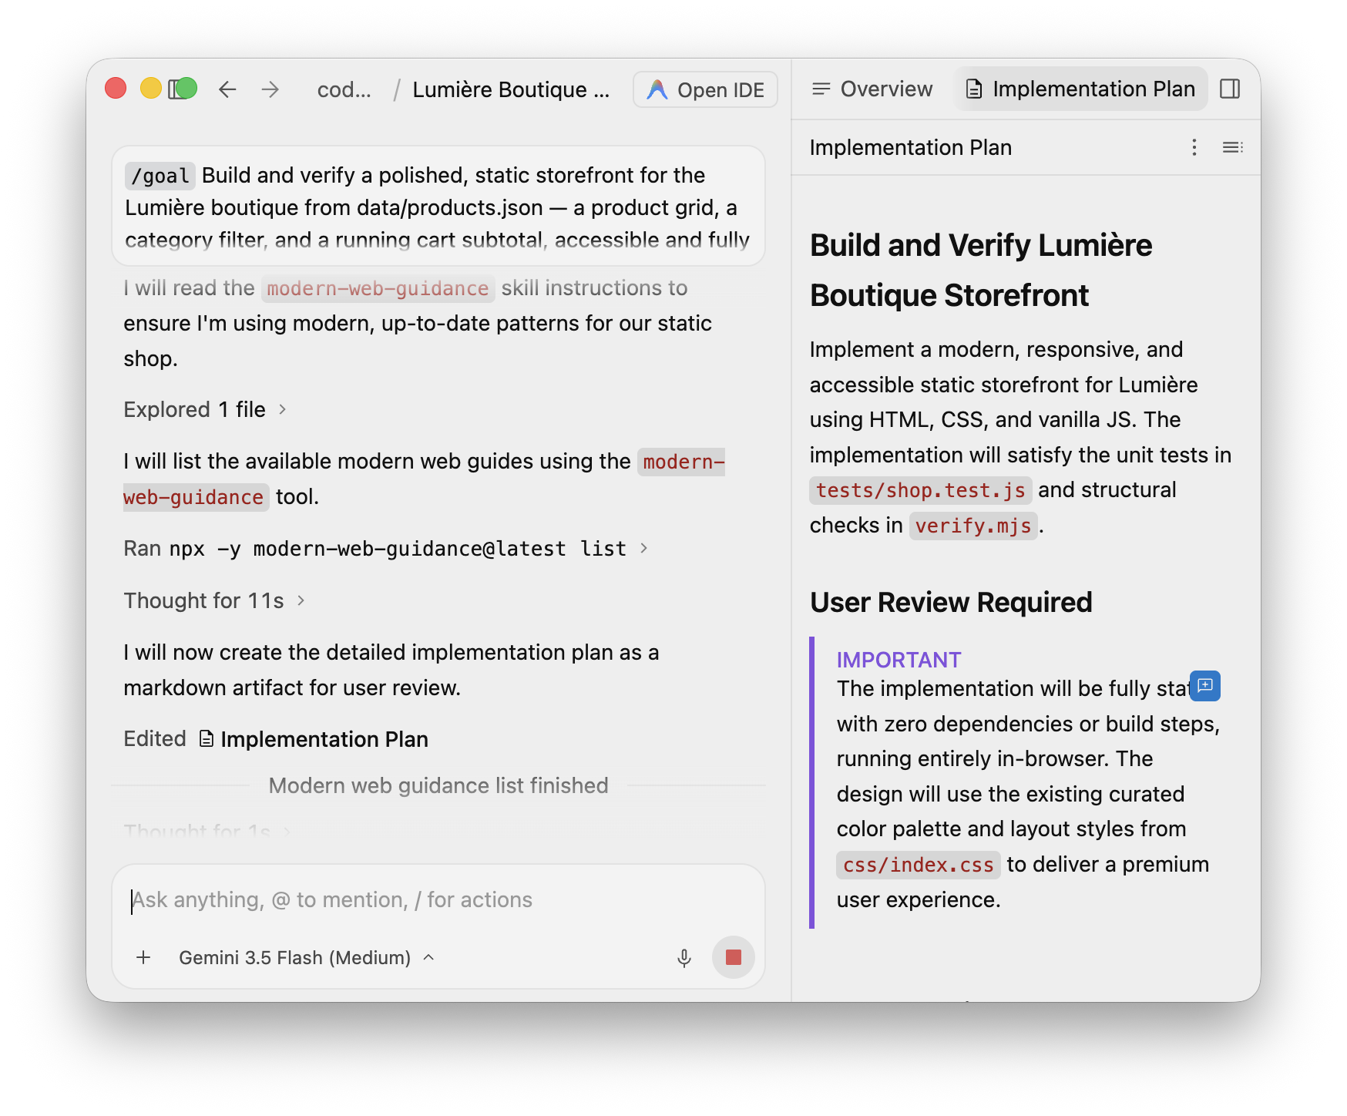1347x1116 pixels.
Task: Select the Implementation Plan tab
Action: click(1080, 89)
